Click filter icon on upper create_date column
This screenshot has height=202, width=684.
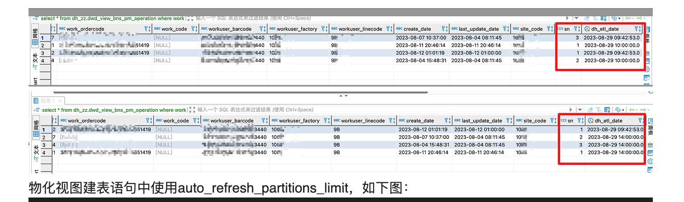click(x=444, y=29)
